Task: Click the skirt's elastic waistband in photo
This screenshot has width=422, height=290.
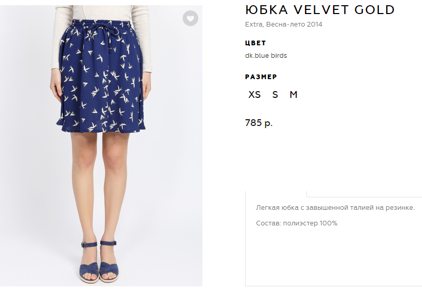Action: [103, 24]
